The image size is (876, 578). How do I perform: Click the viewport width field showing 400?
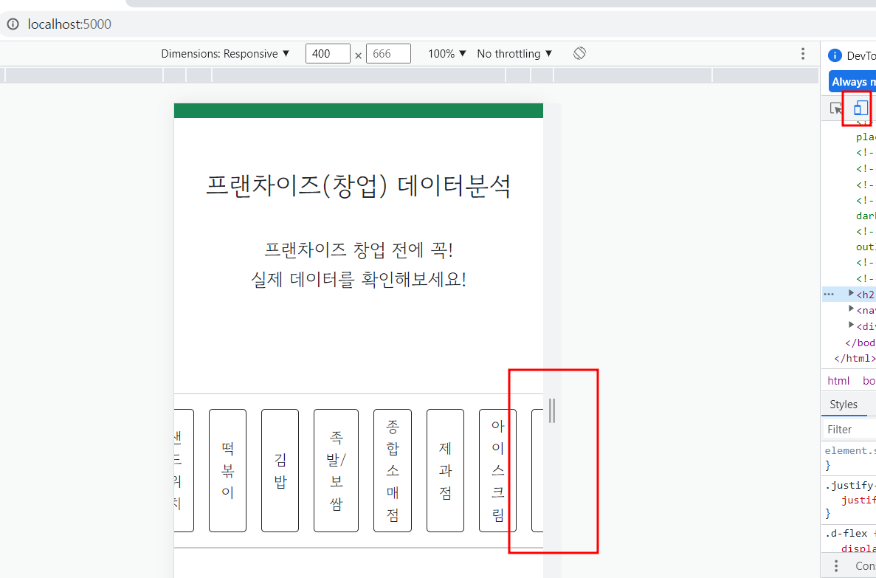(328, 54)
